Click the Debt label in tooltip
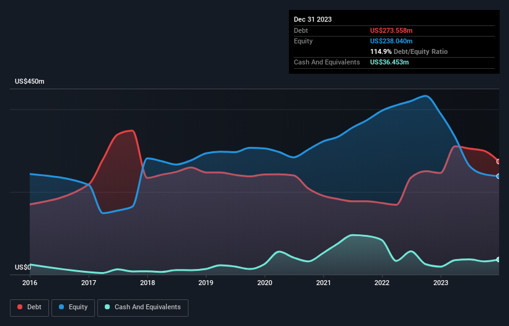 [x=301, y=30]
